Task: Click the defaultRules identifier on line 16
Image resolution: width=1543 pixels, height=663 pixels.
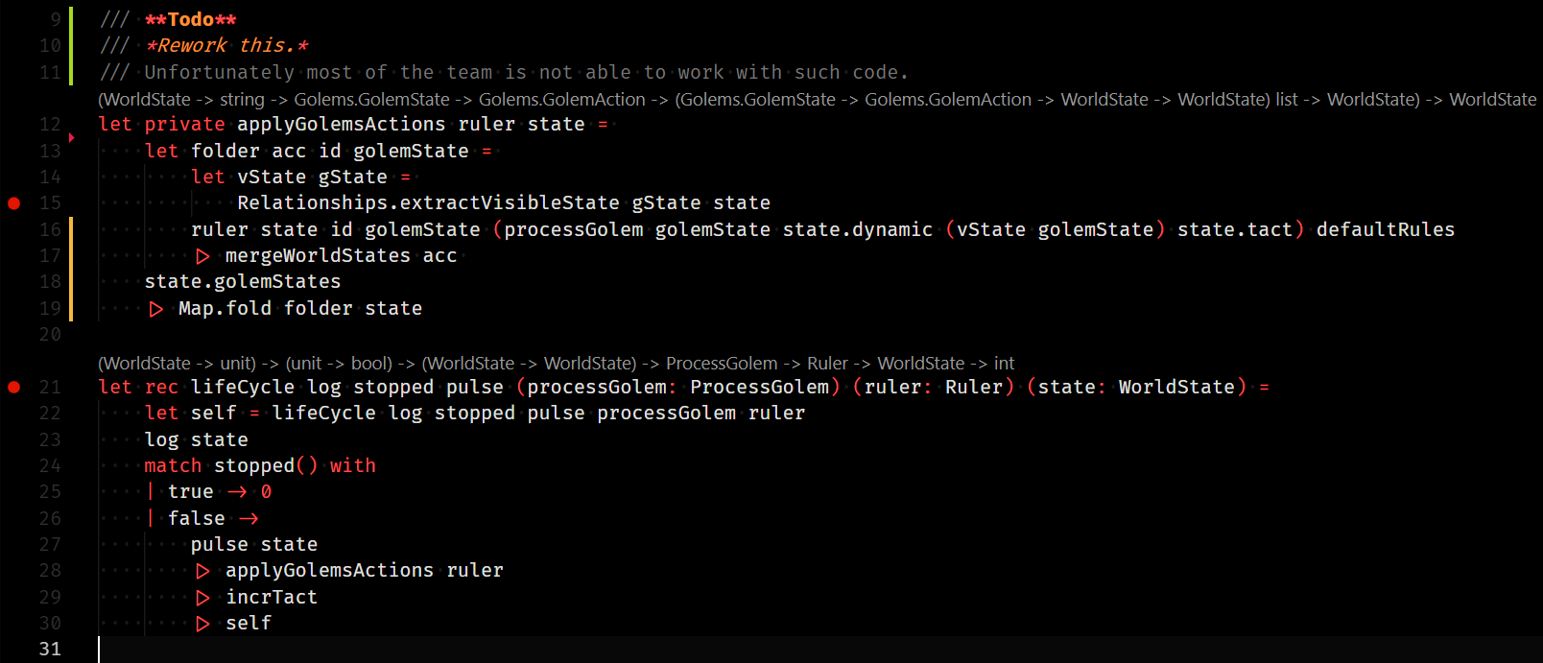Action: 1386,230
